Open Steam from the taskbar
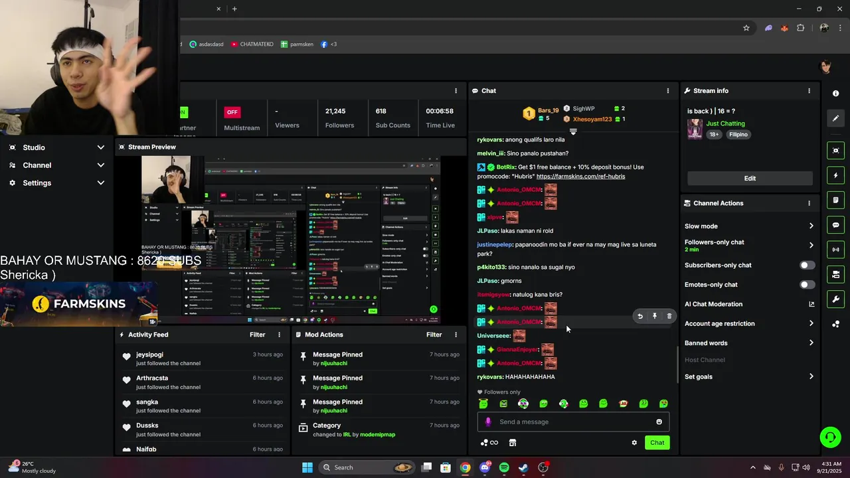Screen dimensions: 850x478 [523, 467]
